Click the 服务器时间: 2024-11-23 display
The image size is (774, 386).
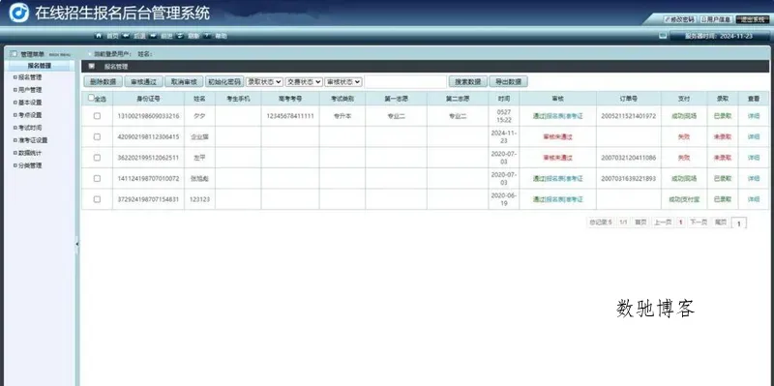click(718, 37)
